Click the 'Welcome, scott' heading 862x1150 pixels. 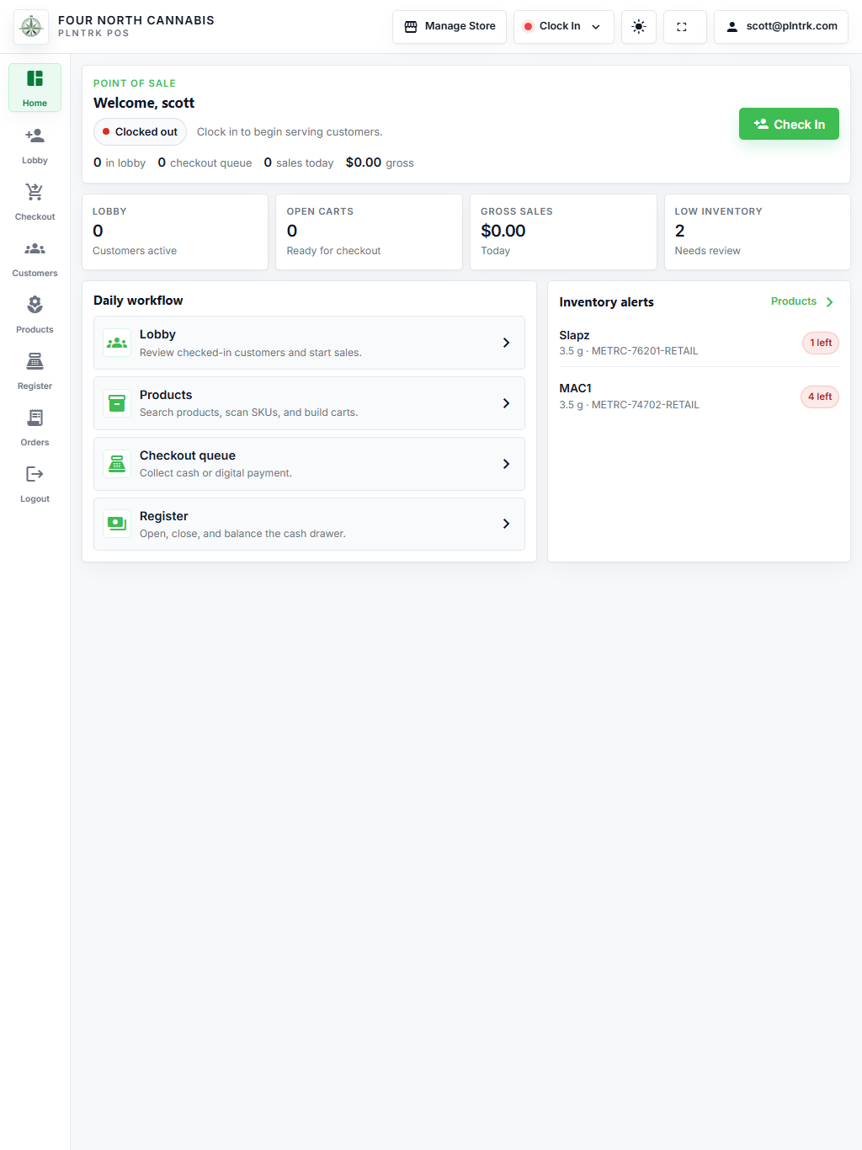(x=144, y=103)
